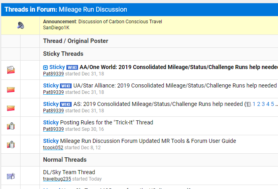278x189 pixels.
Task: Open the WIKI badge on AS thread
Action: (66, 104)
